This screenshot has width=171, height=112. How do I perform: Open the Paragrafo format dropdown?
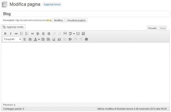tap(12, 39)
